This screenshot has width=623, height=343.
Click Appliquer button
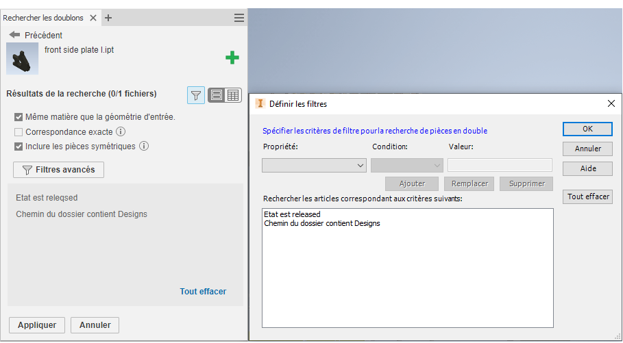[37, 325]
